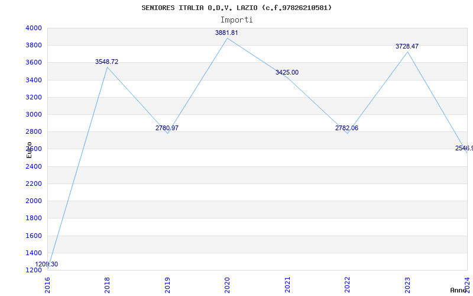473x296 pixels.
Task: Click the y-axis value 3600
Action: 34,63
